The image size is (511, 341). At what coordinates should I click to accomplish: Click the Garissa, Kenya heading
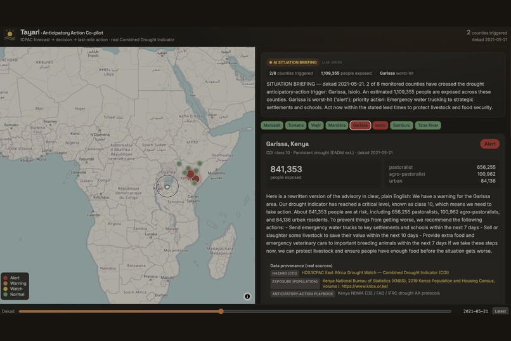pyautogui.click(x=287, y=144)
